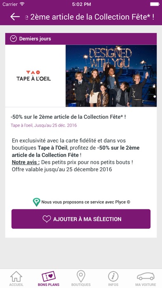Tap the battery indicator in status bar
The height and width of the screenshot is (288, 162).
click(155, 4)
